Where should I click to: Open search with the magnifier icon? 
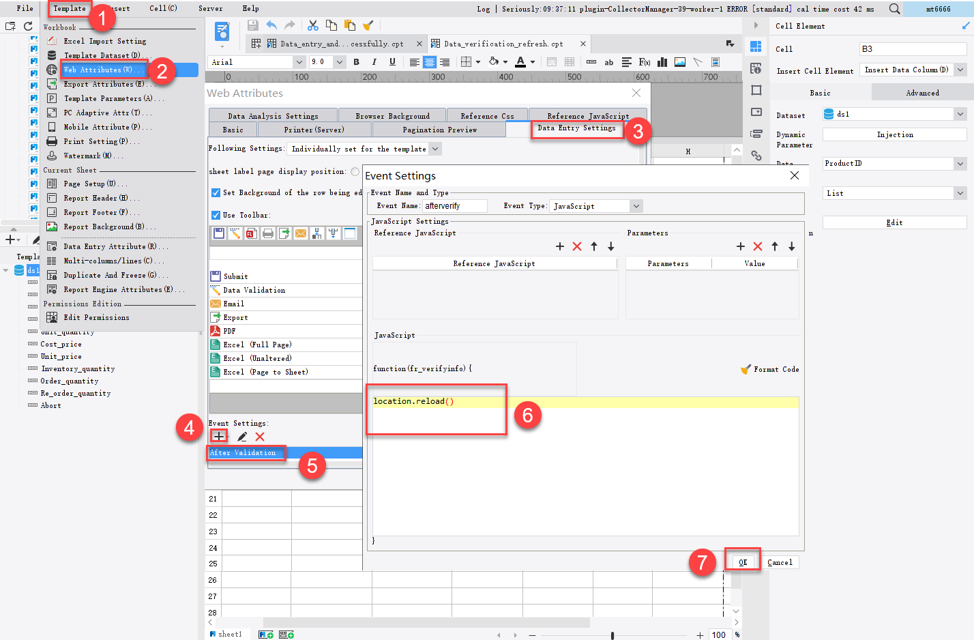pos(894,9)
